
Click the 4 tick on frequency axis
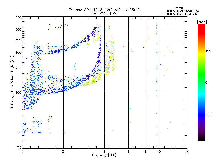click(x=105, y=152)
